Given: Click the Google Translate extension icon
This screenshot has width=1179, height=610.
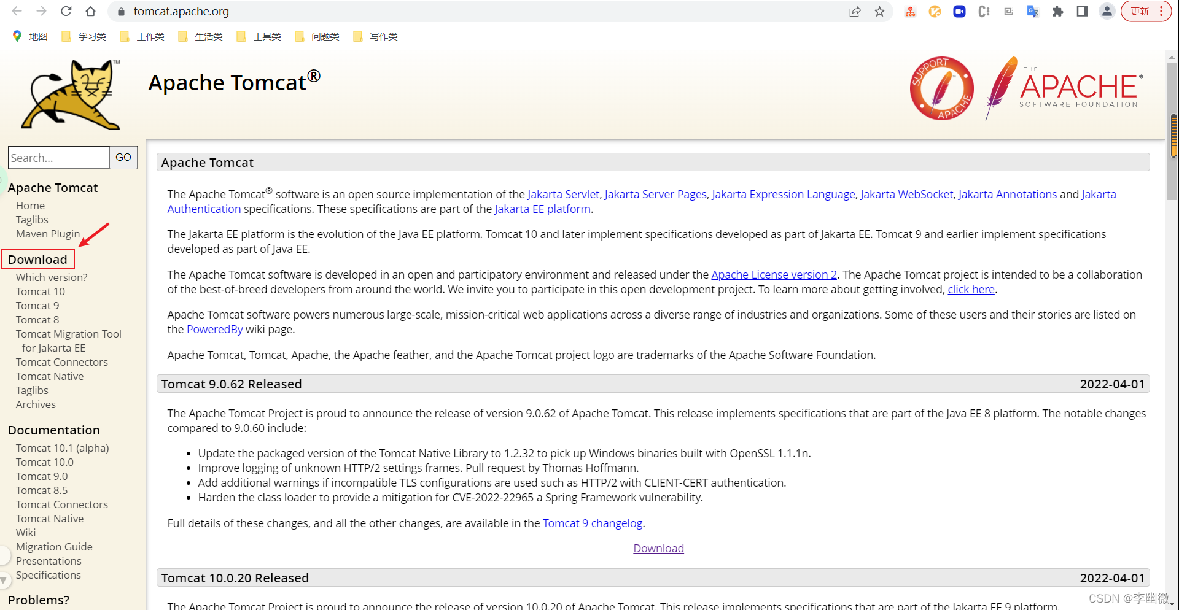Looking at the screenshot, I should (x=1033, y=12).
